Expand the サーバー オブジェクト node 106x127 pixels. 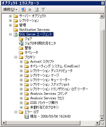pos(10,16)
